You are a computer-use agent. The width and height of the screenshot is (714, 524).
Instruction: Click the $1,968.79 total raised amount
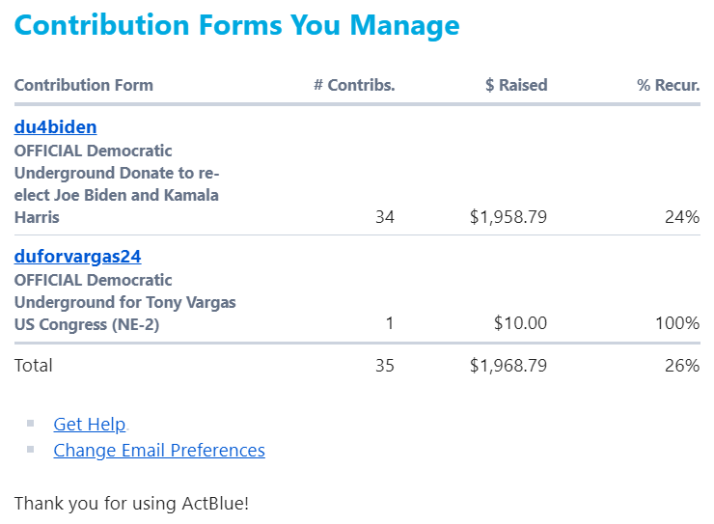tap(508, 366)
